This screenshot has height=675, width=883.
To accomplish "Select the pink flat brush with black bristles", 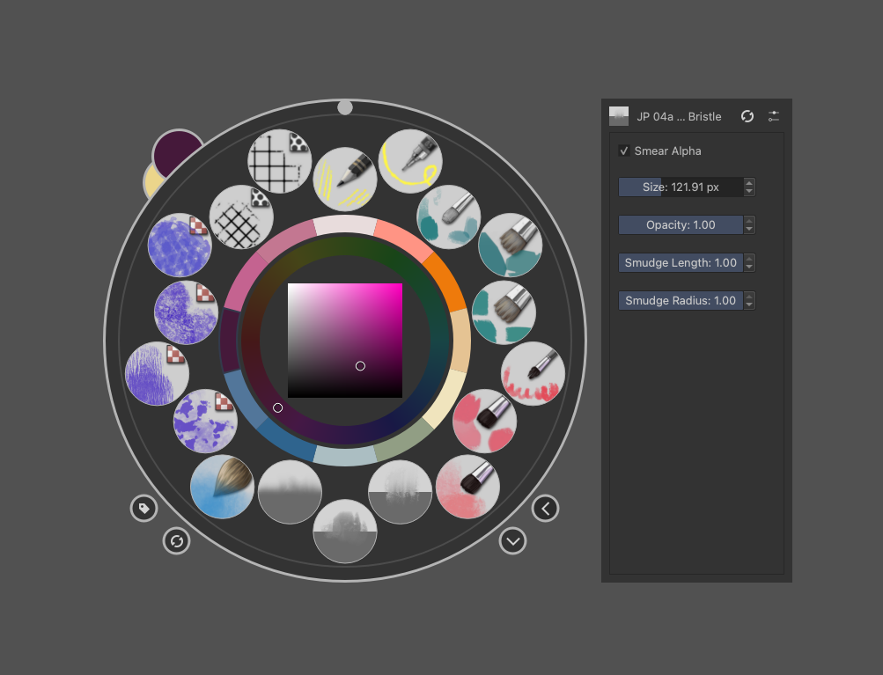I will (x=484, y=421).
